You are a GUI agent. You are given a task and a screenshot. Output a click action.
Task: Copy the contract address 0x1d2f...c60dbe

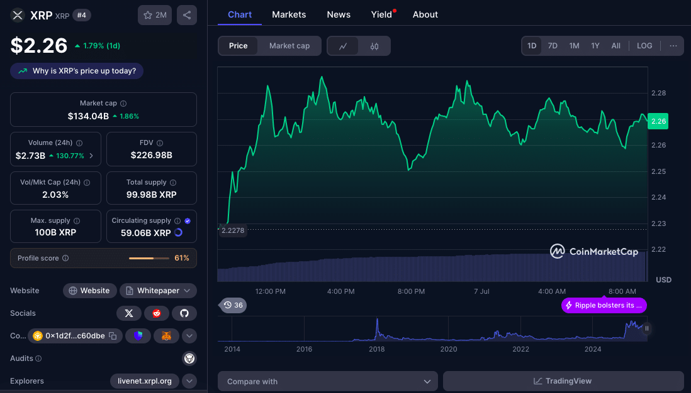[113, 336]
